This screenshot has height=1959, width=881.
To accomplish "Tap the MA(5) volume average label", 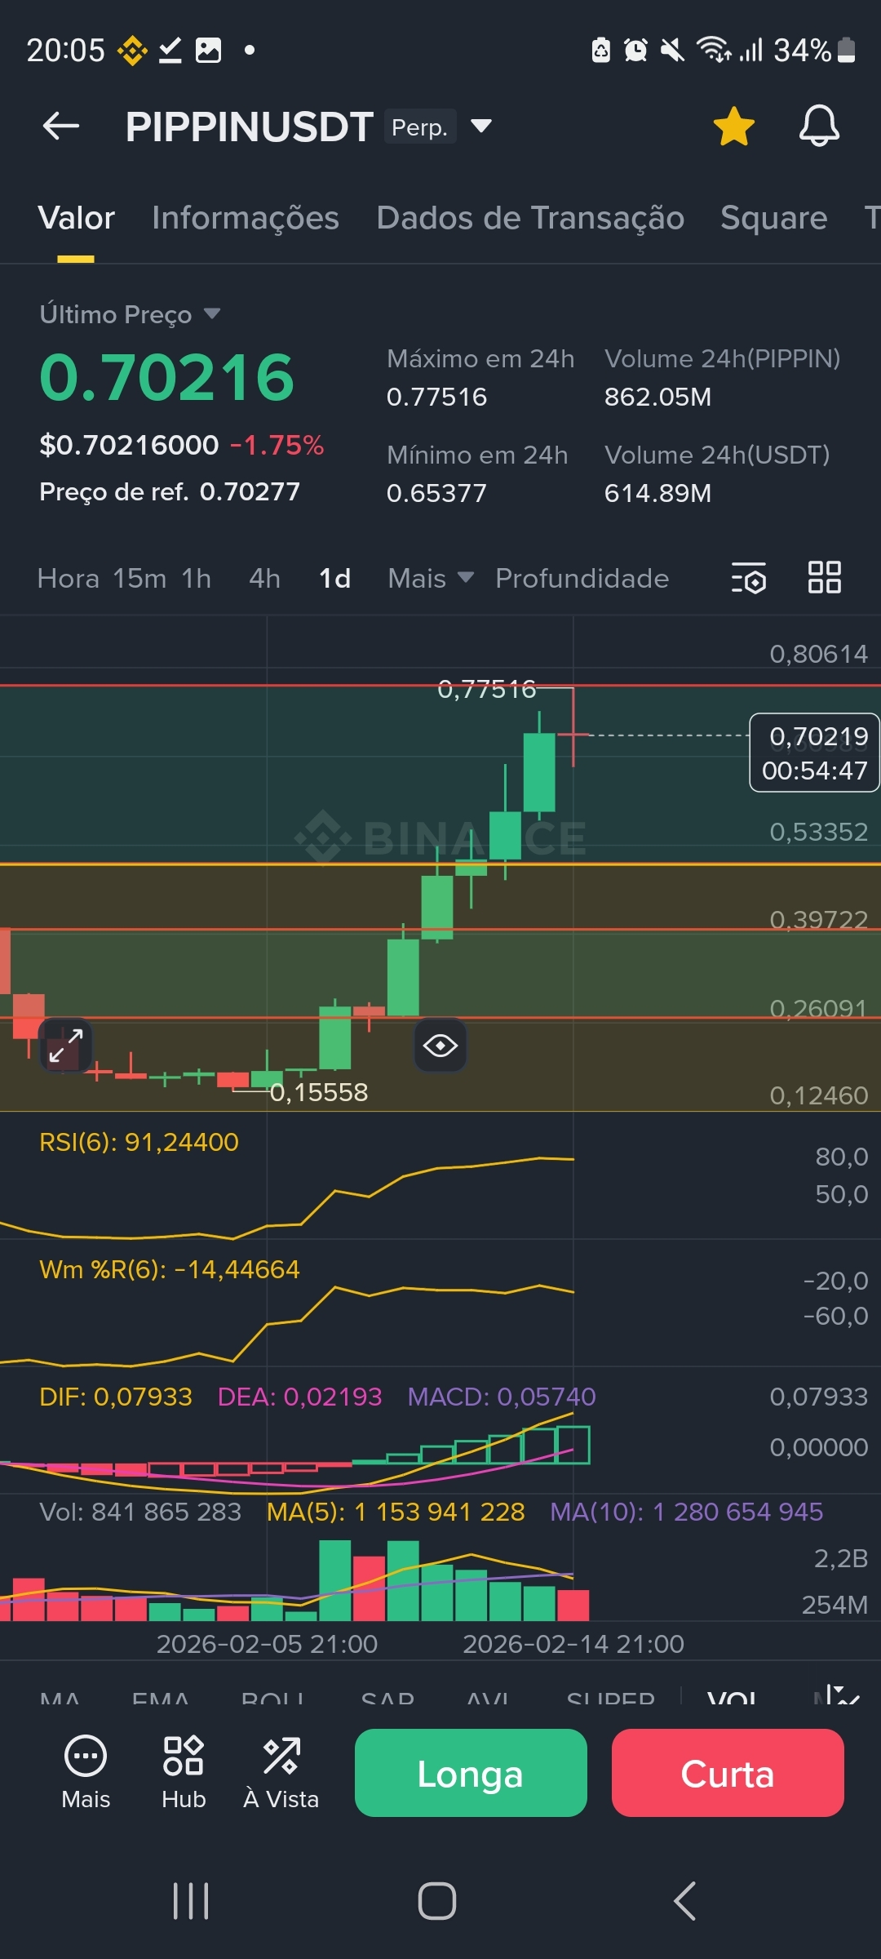I will click(x=396, y=1512).
